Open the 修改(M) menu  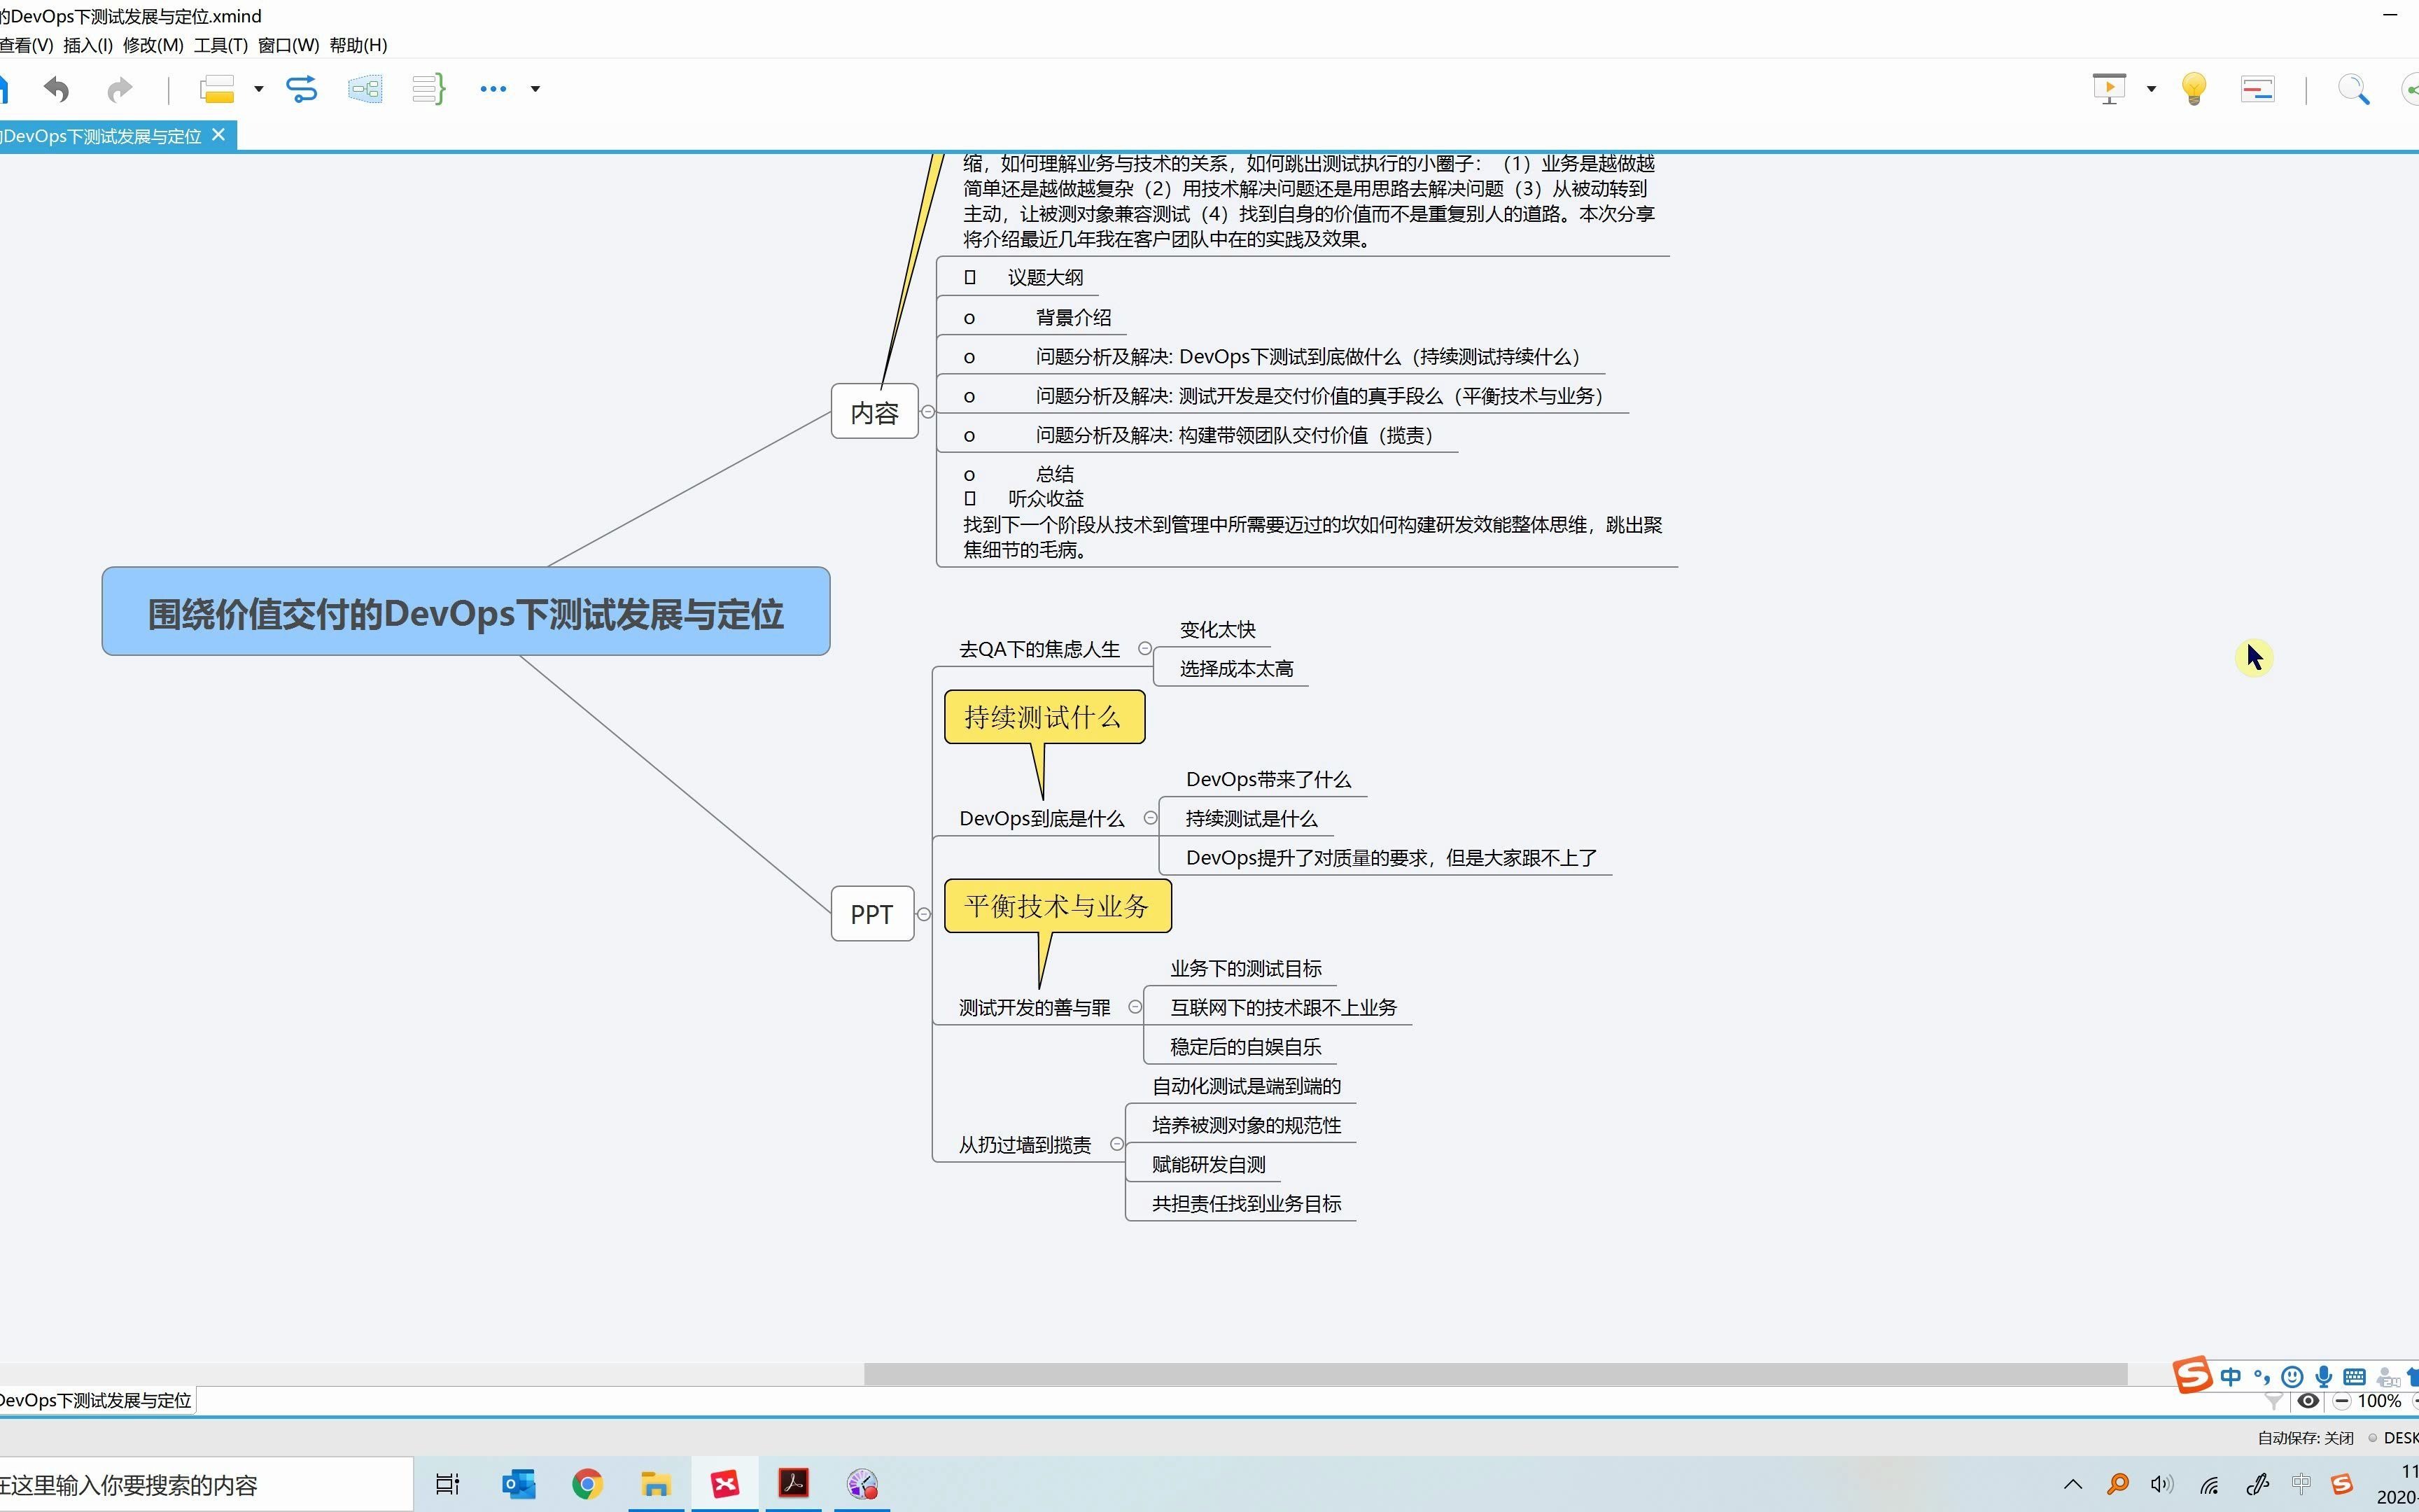(x=153, y=45)
